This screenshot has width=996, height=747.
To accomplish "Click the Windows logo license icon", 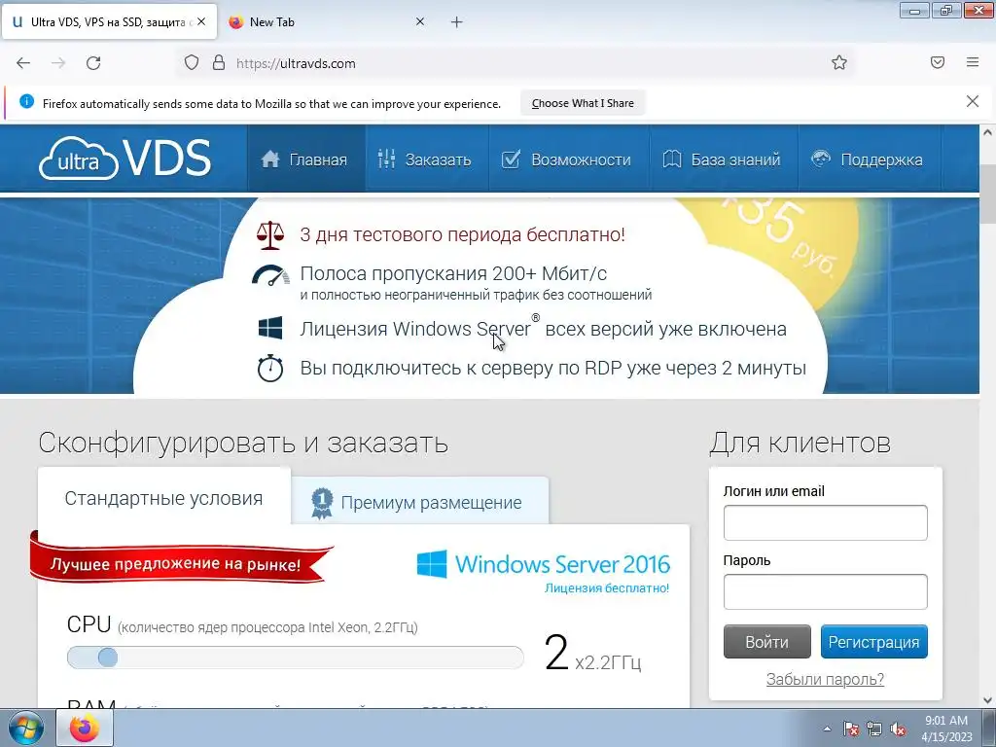I will [x=270, y=329].
